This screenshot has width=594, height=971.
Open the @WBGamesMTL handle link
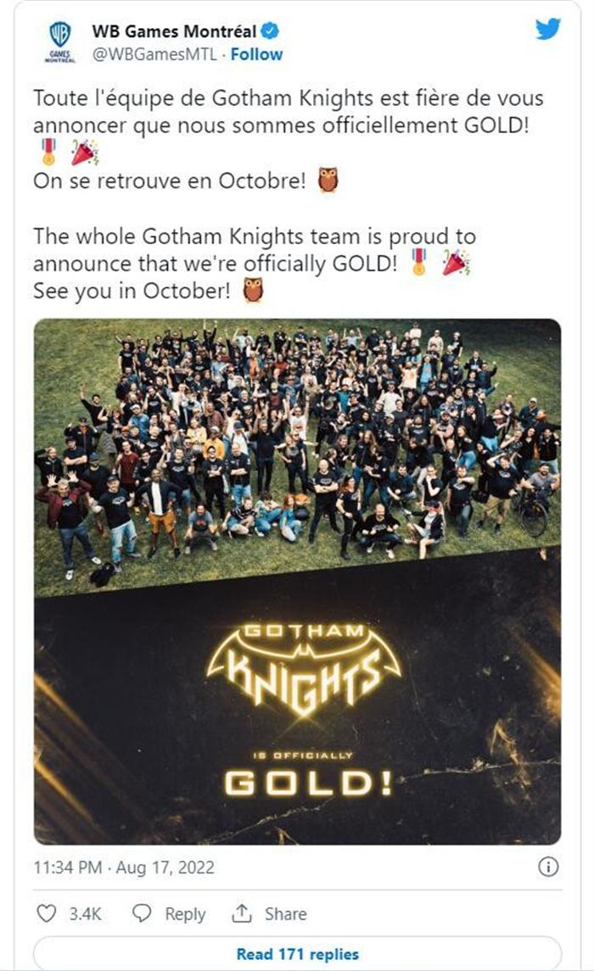pos(154,54)
